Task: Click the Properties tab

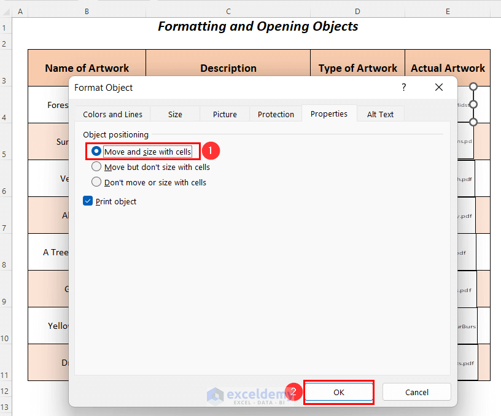Action: click(329, 114)
